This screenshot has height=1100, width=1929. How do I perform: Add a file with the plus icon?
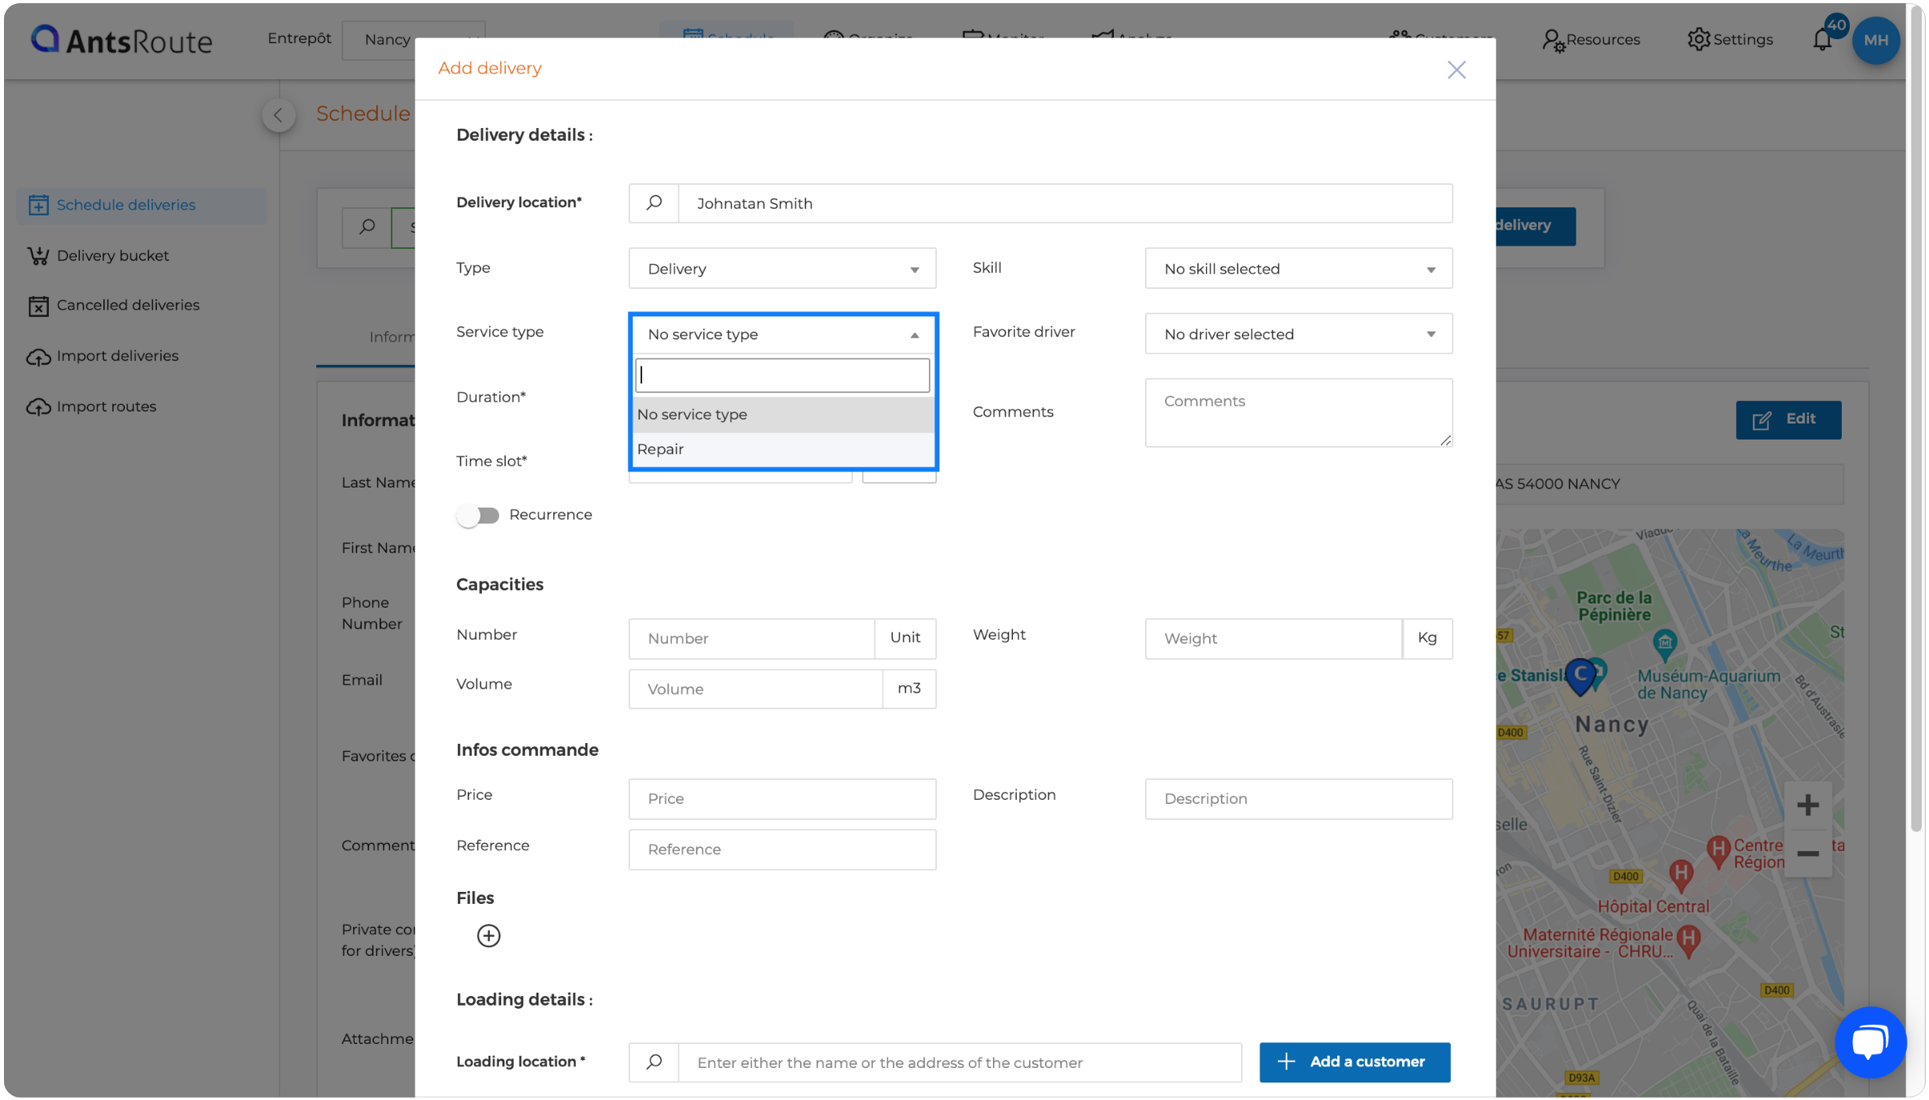pos(488,935)
